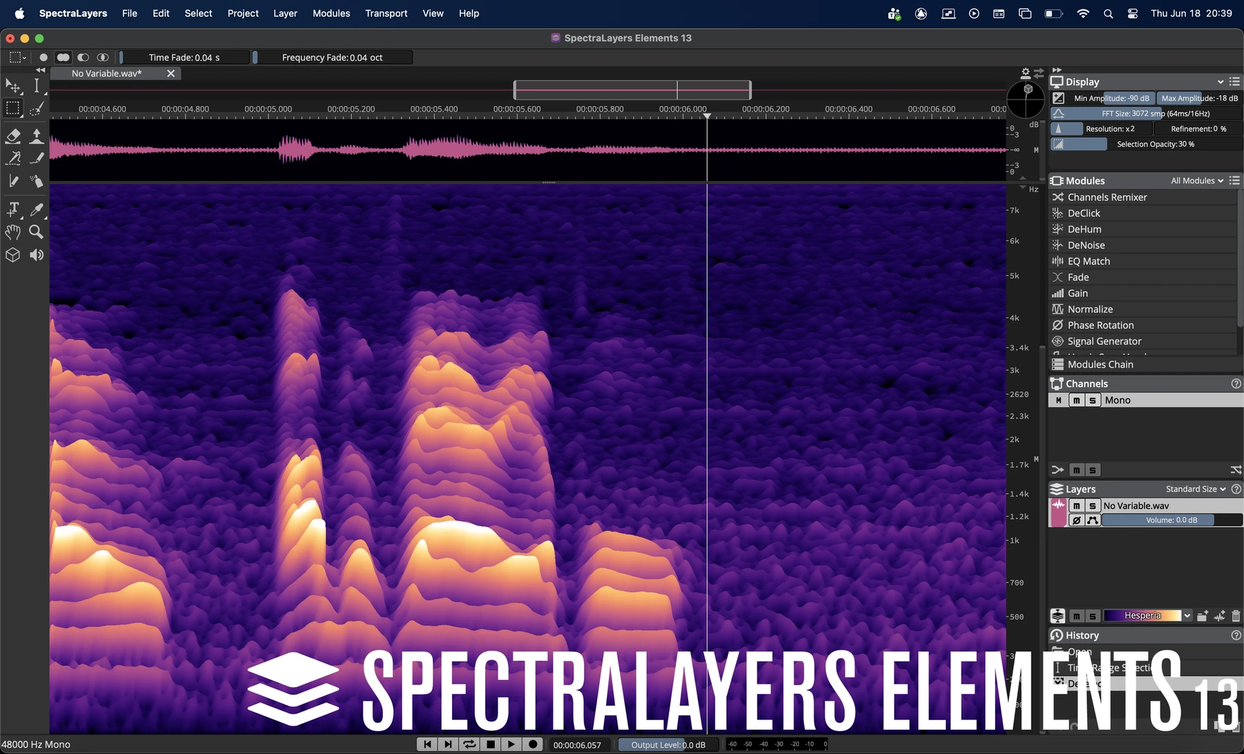Invert phase of No Variable.wav layer

click(1076, 520)
